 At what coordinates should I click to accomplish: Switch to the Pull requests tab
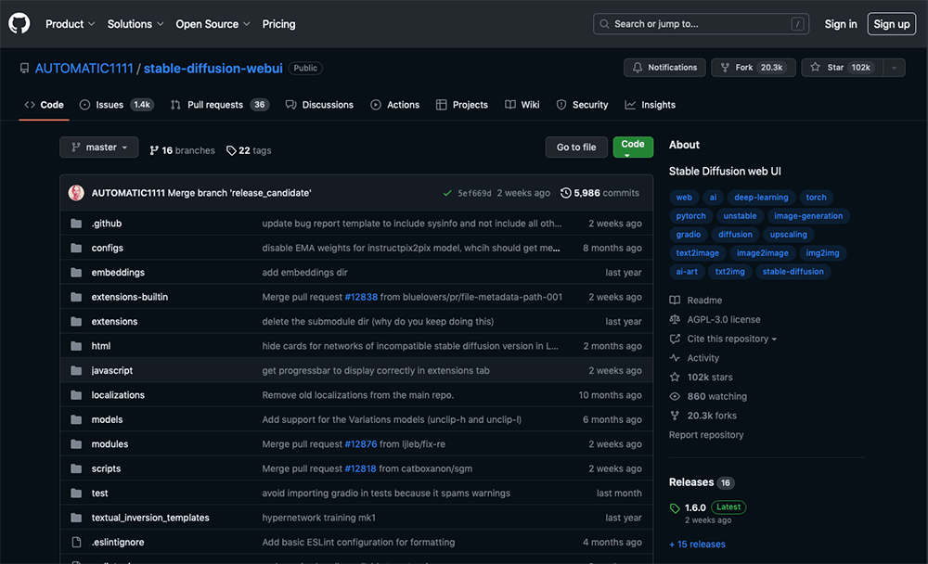(x=220, y=105)
